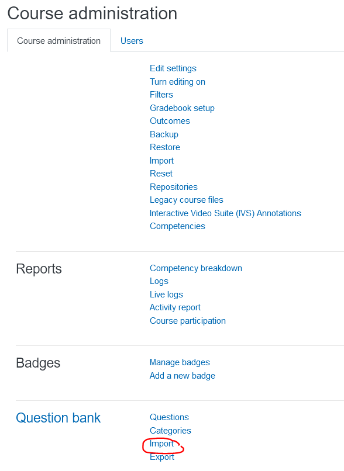344x471 pixels.
Task: Click Turn editing on
Action: (177, 82)
